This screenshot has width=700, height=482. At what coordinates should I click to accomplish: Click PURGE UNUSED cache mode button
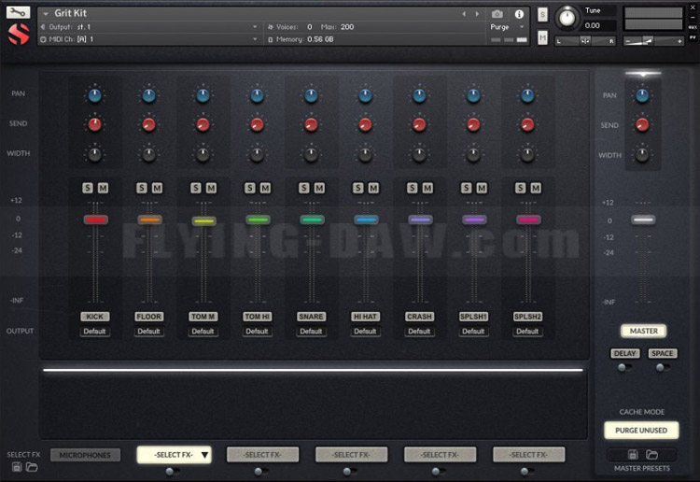[x=641, y=431]
